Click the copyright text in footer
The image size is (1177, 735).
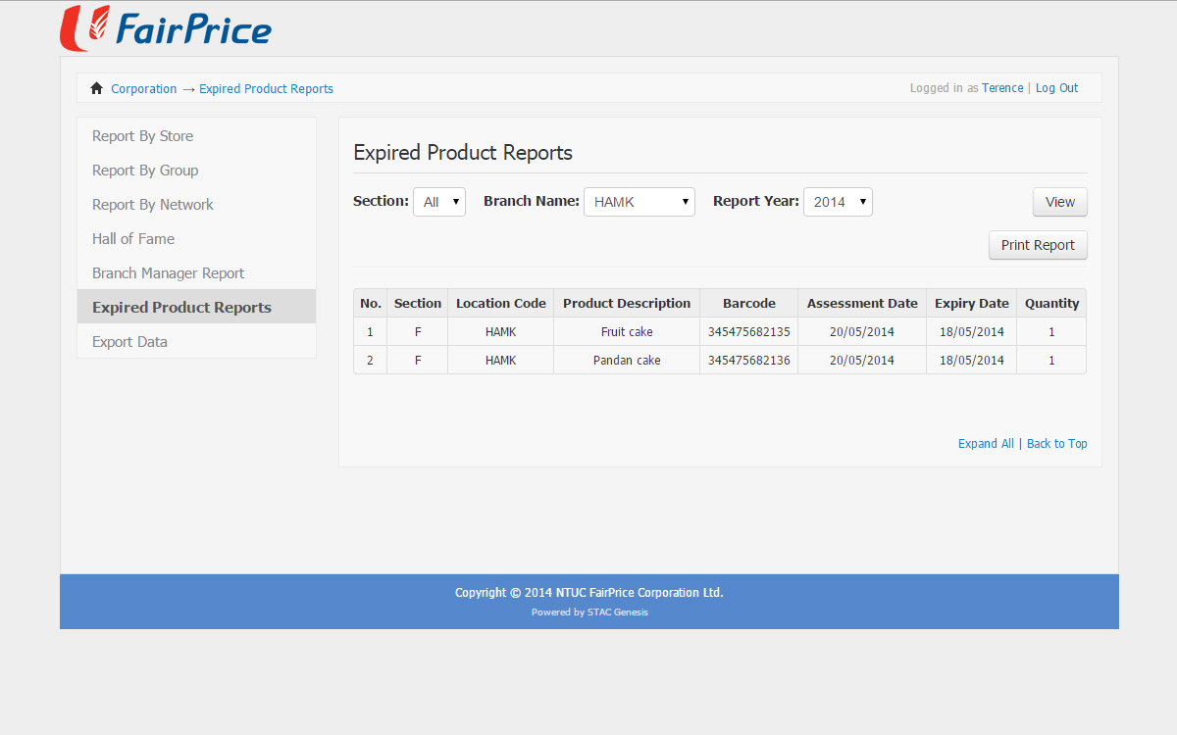point(589,593)
